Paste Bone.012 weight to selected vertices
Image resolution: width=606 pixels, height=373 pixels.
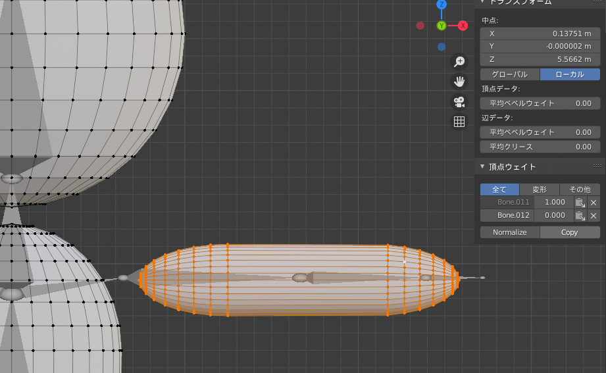580,216
